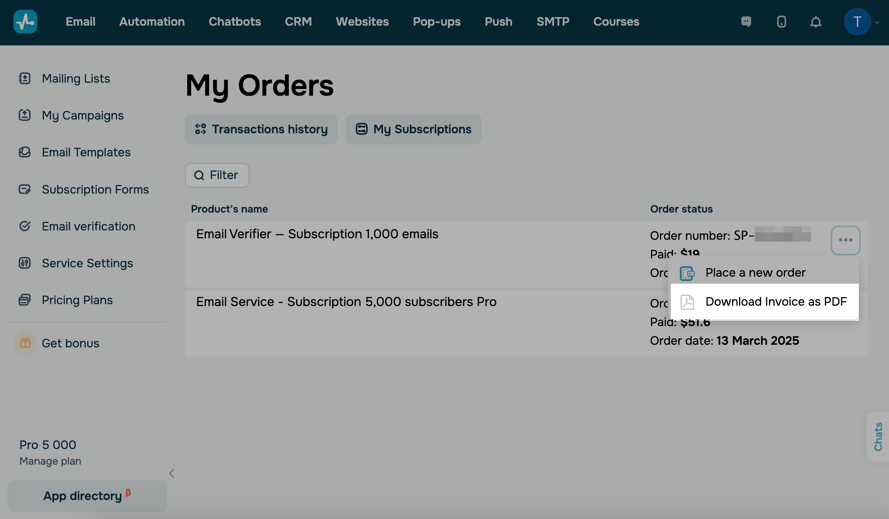Click the gift icon beside Get bonus
This screenshot has width=889, height=519.
tap(25, 343)
